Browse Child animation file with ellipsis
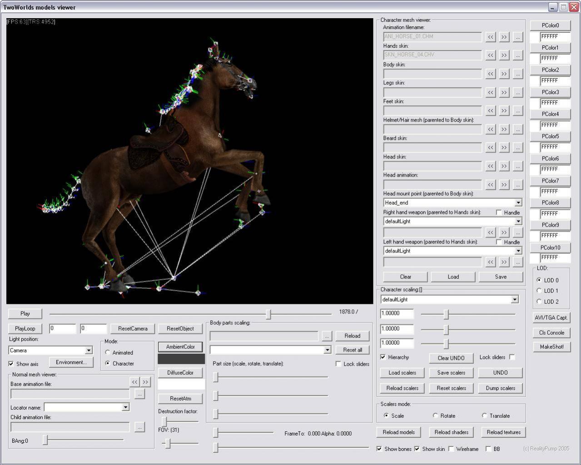The width and height of the screenshot is (581, 465). 140,427
